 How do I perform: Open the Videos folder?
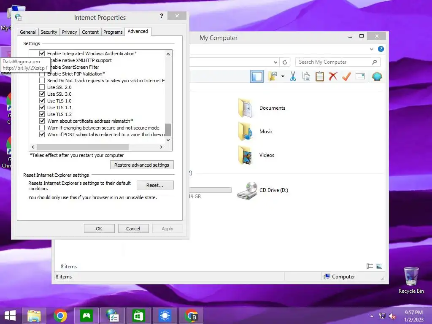click(256, 155)
